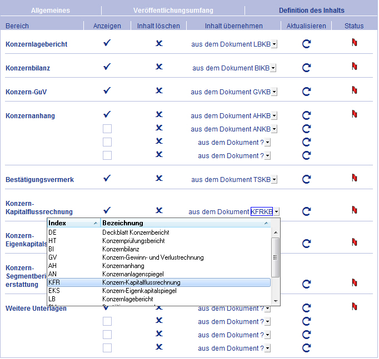Sort the list by Bezeichnung column

coord(186,223)
